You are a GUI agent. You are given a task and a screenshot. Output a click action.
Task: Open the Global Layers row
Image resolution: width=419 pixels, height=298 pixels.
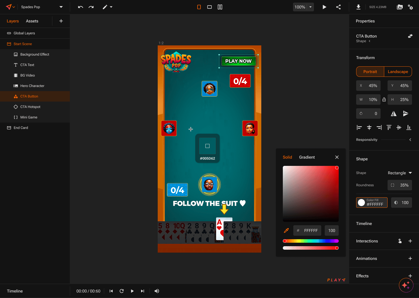click(x=35, y=33)
